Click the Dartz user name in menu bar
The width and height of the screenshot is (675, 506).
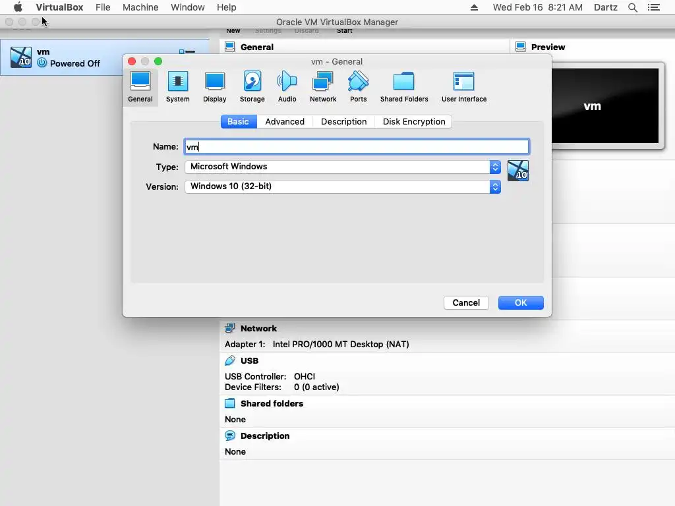605,7
